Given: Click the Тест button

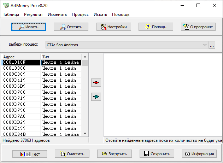Looking at the screenshot, I should [30, 154].
